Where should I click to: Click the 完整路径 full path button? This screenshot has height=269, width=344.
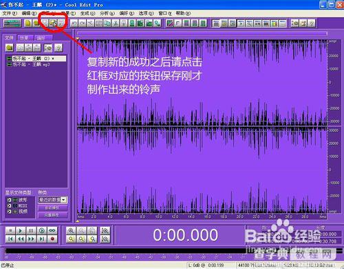[x=52, y=215]
